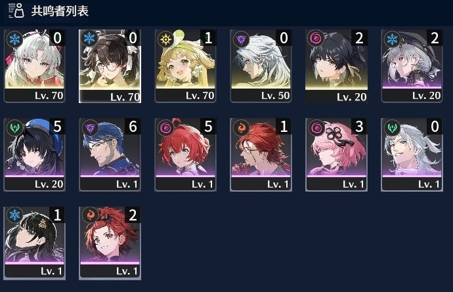Select the brown-haired character wearing glasses
This screenshot has height=292, width=453.
110,66
